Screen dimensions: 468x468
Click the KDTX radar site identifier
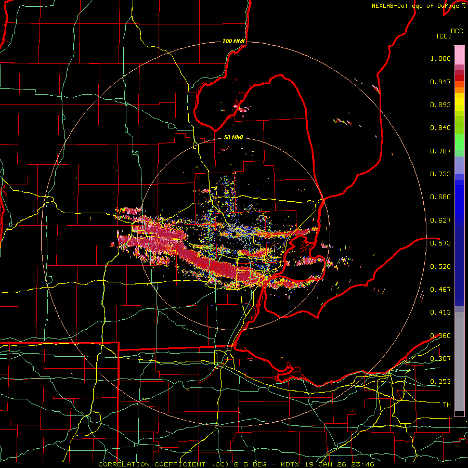[x=291, y=464]
